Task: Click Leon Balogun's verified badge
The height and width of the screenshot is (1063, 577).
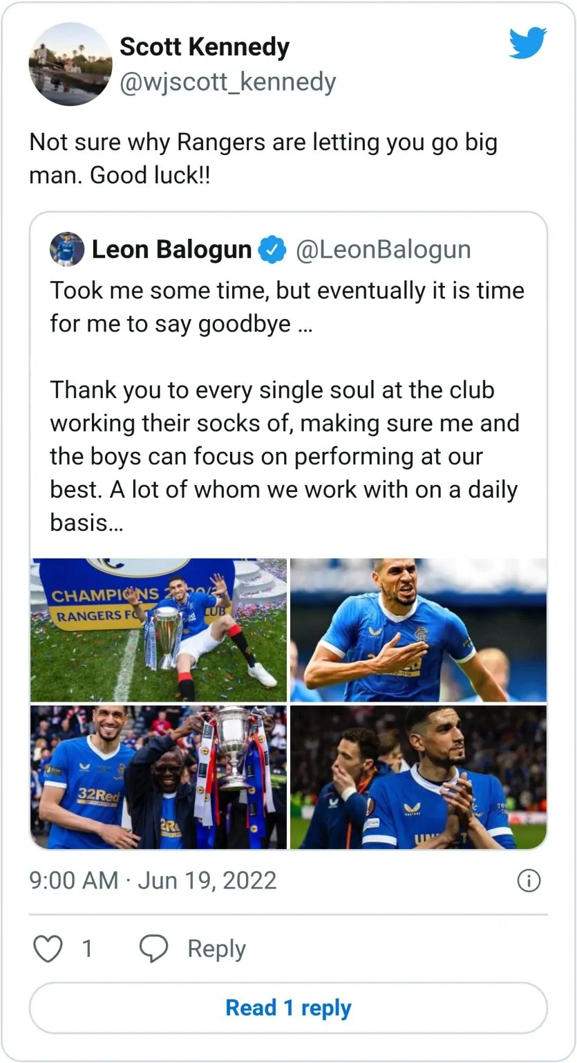Action: (x=272, y=250)
